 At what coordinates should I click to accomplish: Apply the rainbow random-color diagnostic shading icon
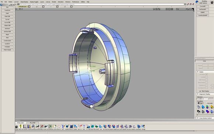207,107
